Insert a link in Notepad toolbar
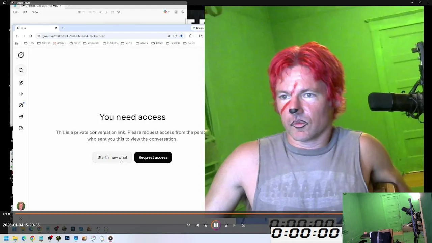This screenshot has width=432, height=243. [x=112, y=12]
